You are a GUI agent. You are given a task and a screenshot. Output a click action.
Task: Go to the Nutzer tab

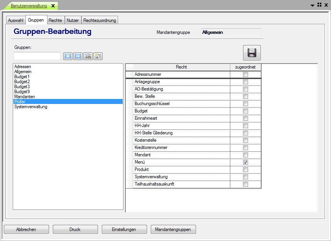pyautogui.click(x=73, y=20)
